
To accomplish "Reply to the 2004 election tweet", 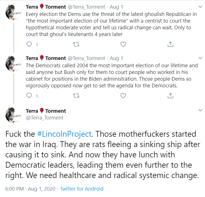I will coord(29,96).
